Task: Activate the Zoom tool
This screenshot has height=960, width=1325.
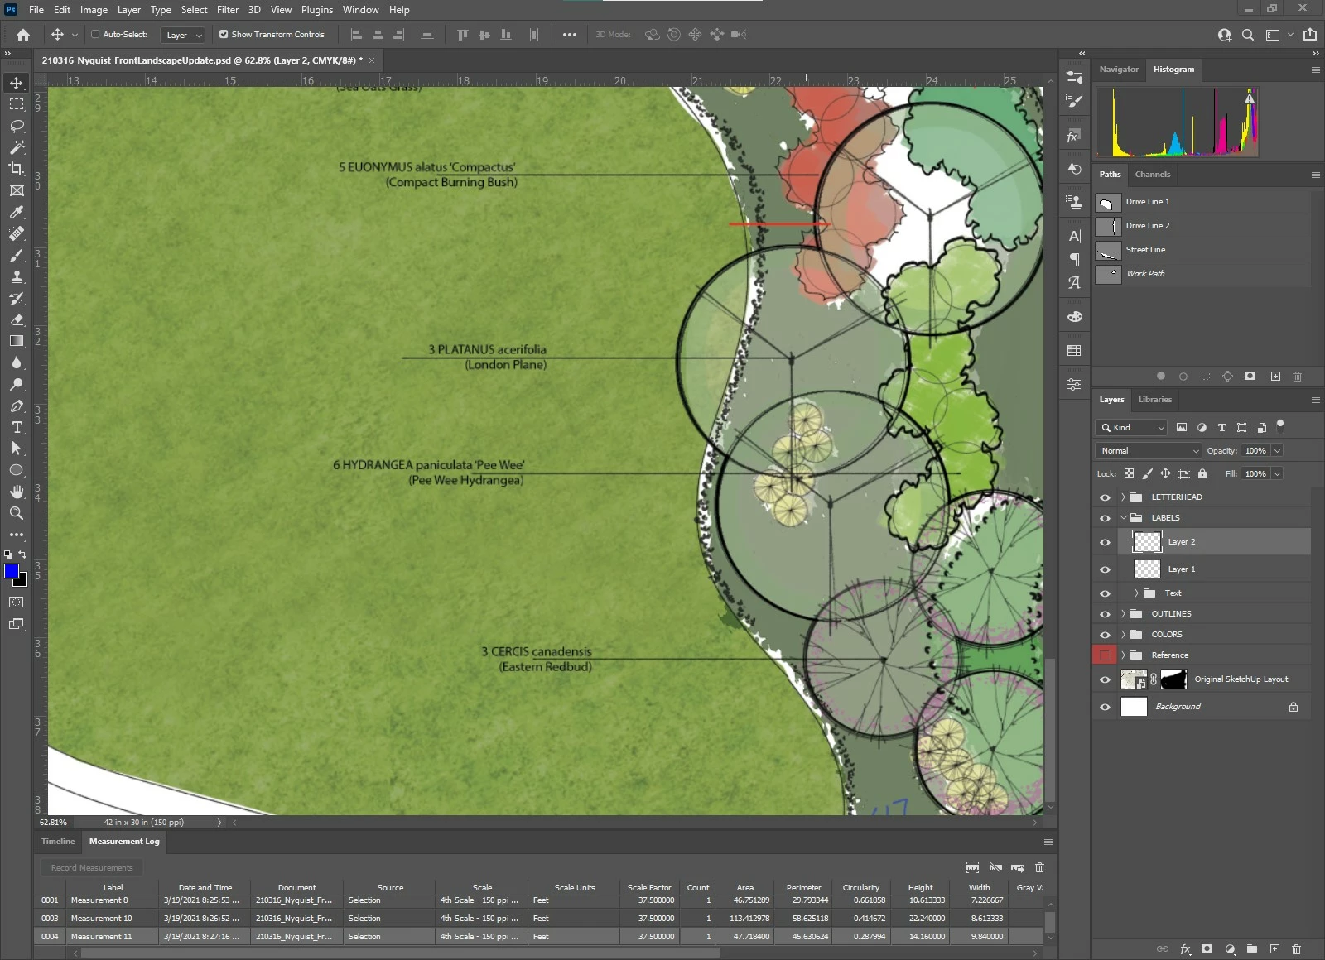Action: pyautogui.click(x=17, y=513)
